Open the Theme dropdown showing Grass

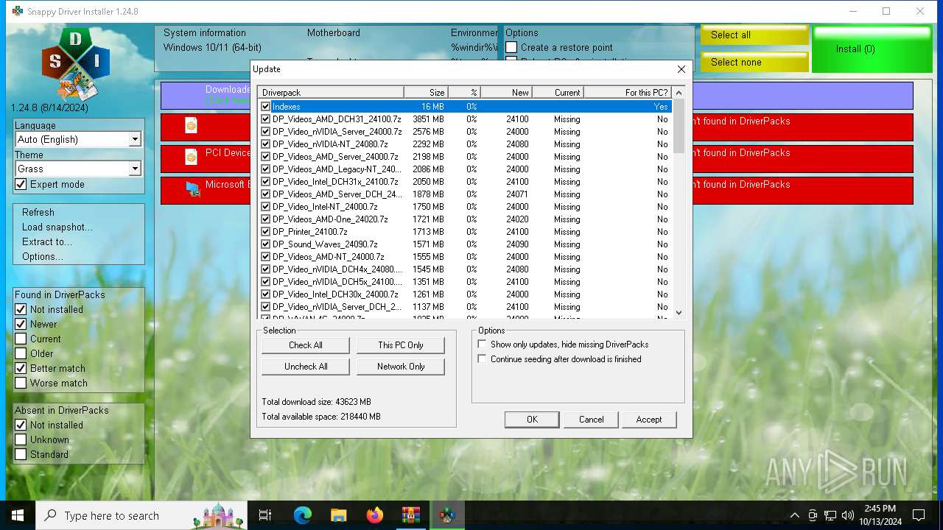(x=135, y=169)
